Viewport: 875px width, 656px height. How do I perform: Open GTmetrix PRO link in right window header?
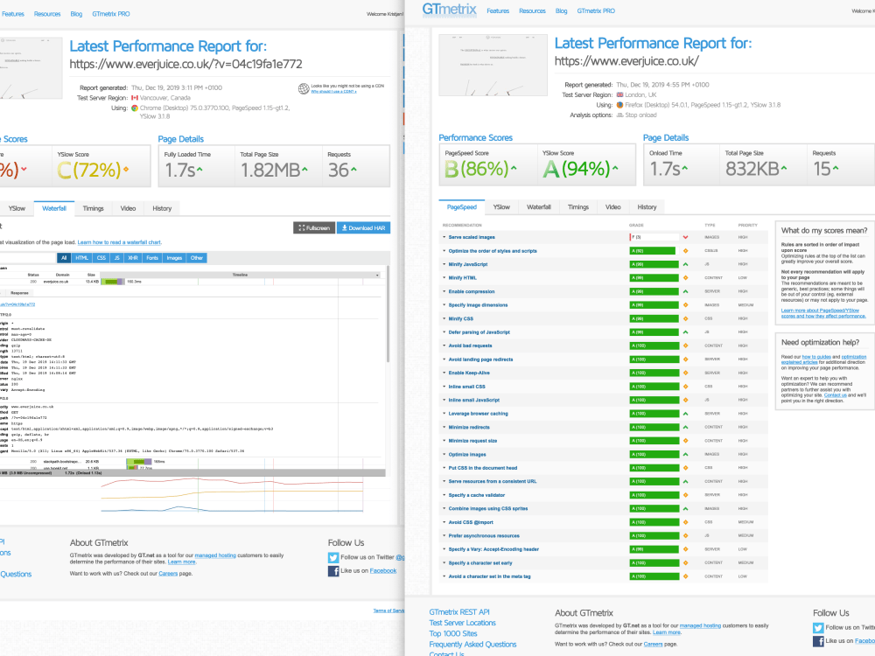click(595, 11)
